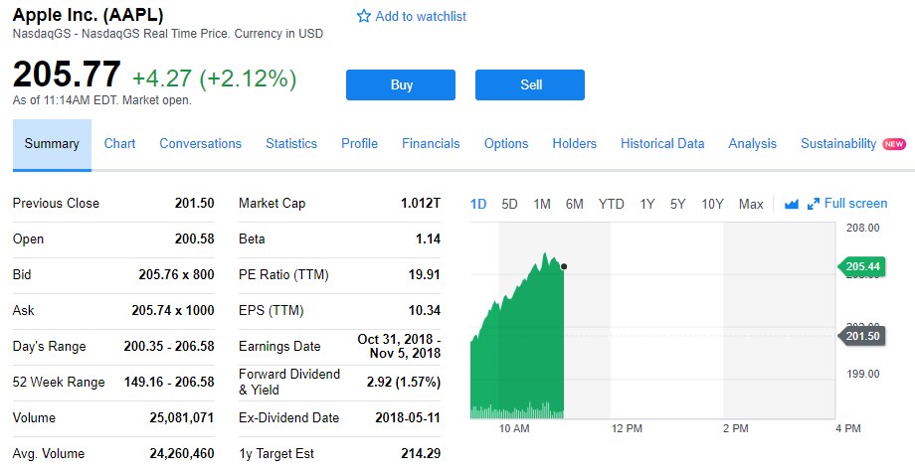Switch to the Conversations tab
Viewport: 915px width, 475px height.
pyautogui.click(x=200, y=144)
